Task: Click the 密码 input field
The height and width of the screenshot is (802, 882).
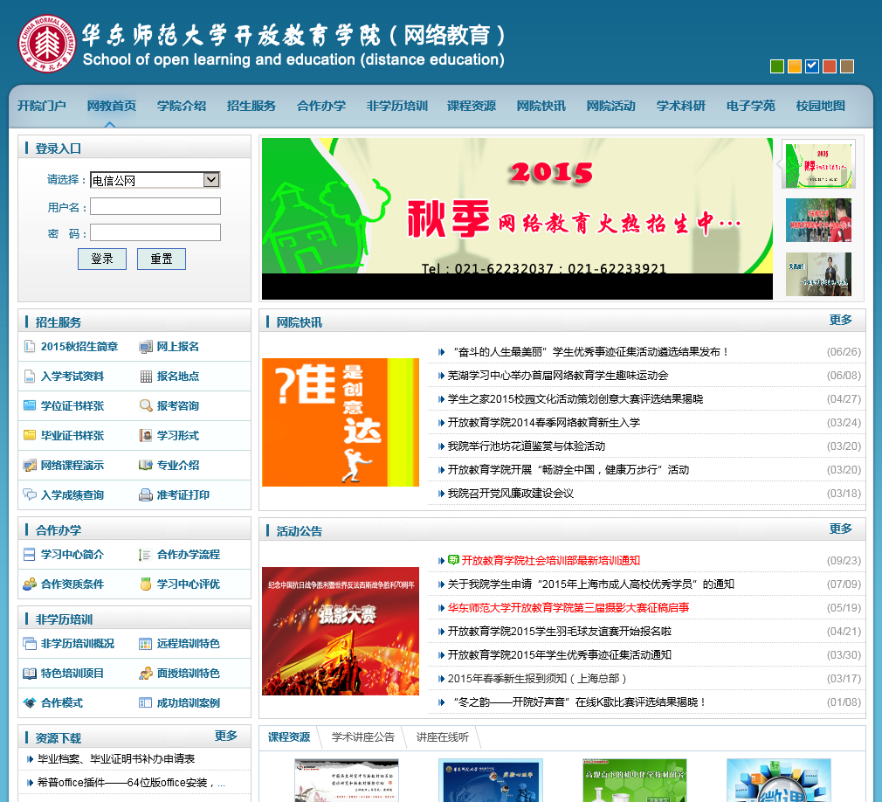Action: tap(155, 232)
